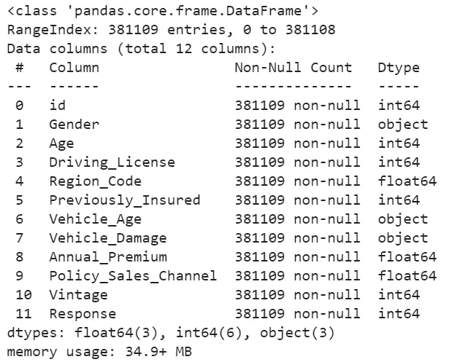This screenshot has height=362, width=452.
Task: Click the 'Vehicle_Damage' column name
Action: coord(107,238)
